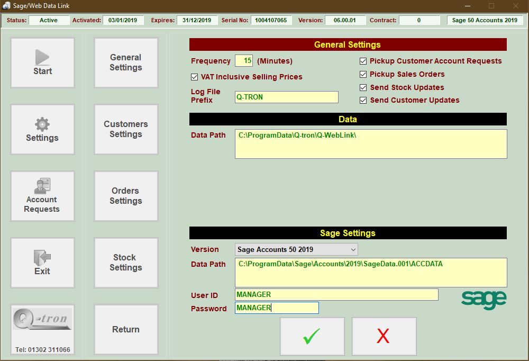Open General Settings section
Viewport: 529px width, 361px height.
tap(126, 63)
